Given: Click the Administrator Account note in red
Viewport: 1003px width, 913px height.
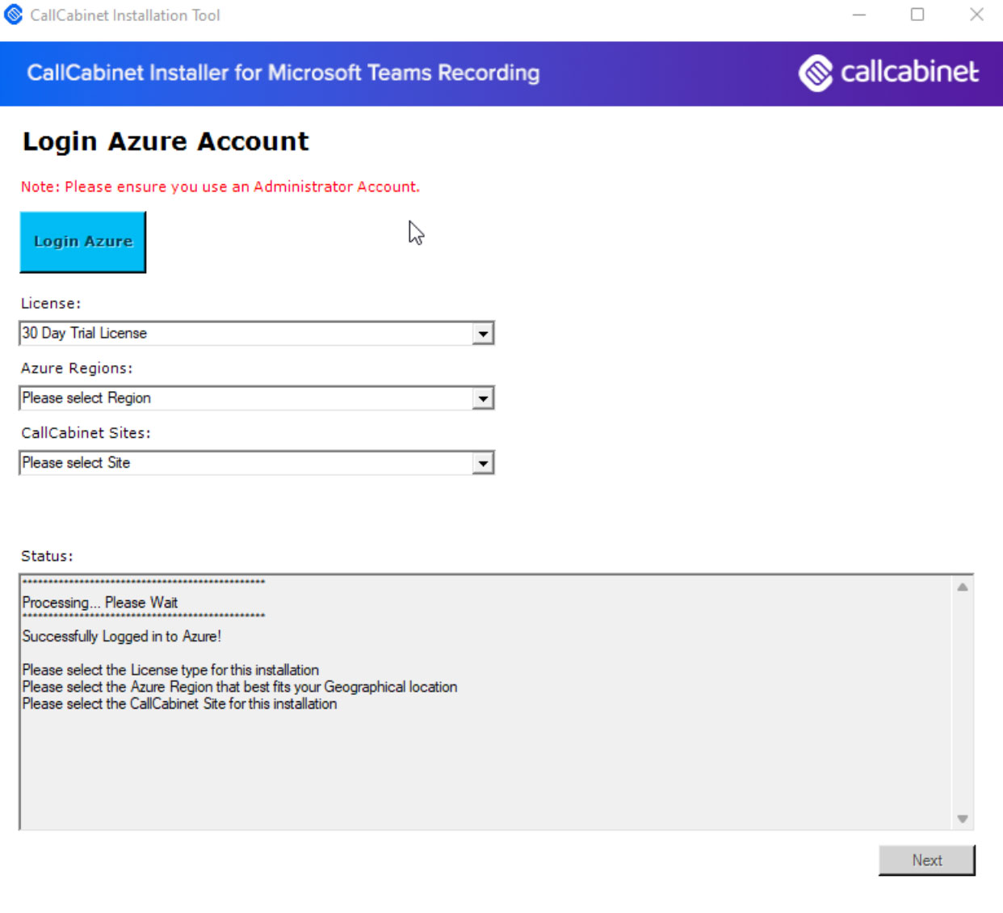Looking at the screenshot, I should (220, 187).
